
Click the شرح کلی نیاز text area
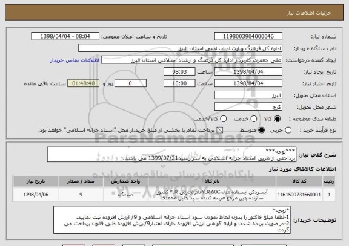(171, 155)
